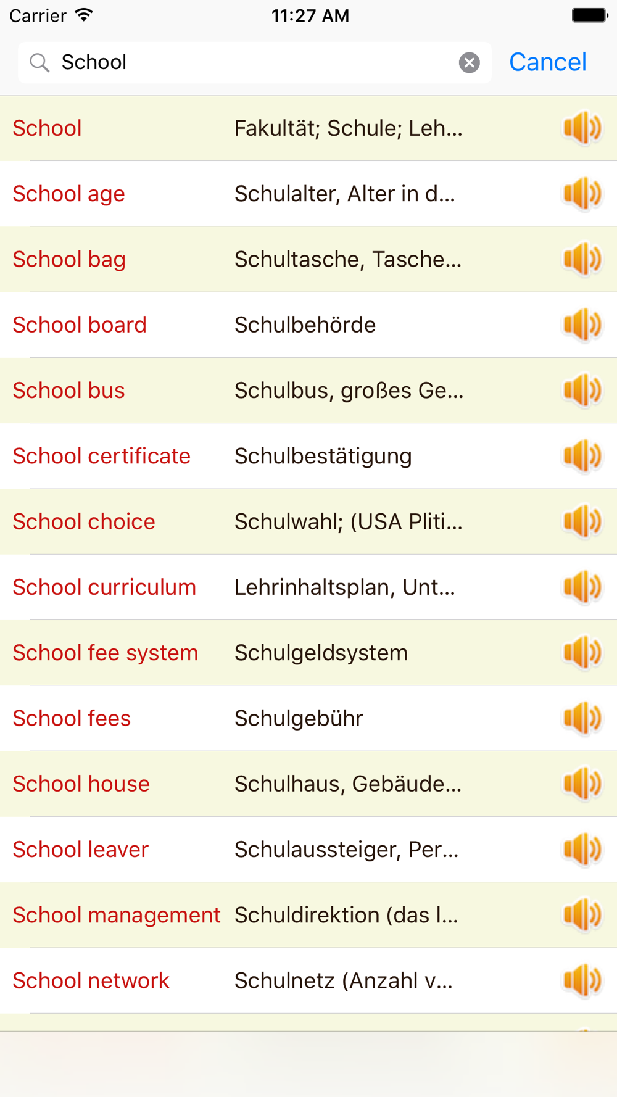Screen dimensions: 617x1097
Task: Open the Schulgebühr translation text
Action: tap(299, 718)
